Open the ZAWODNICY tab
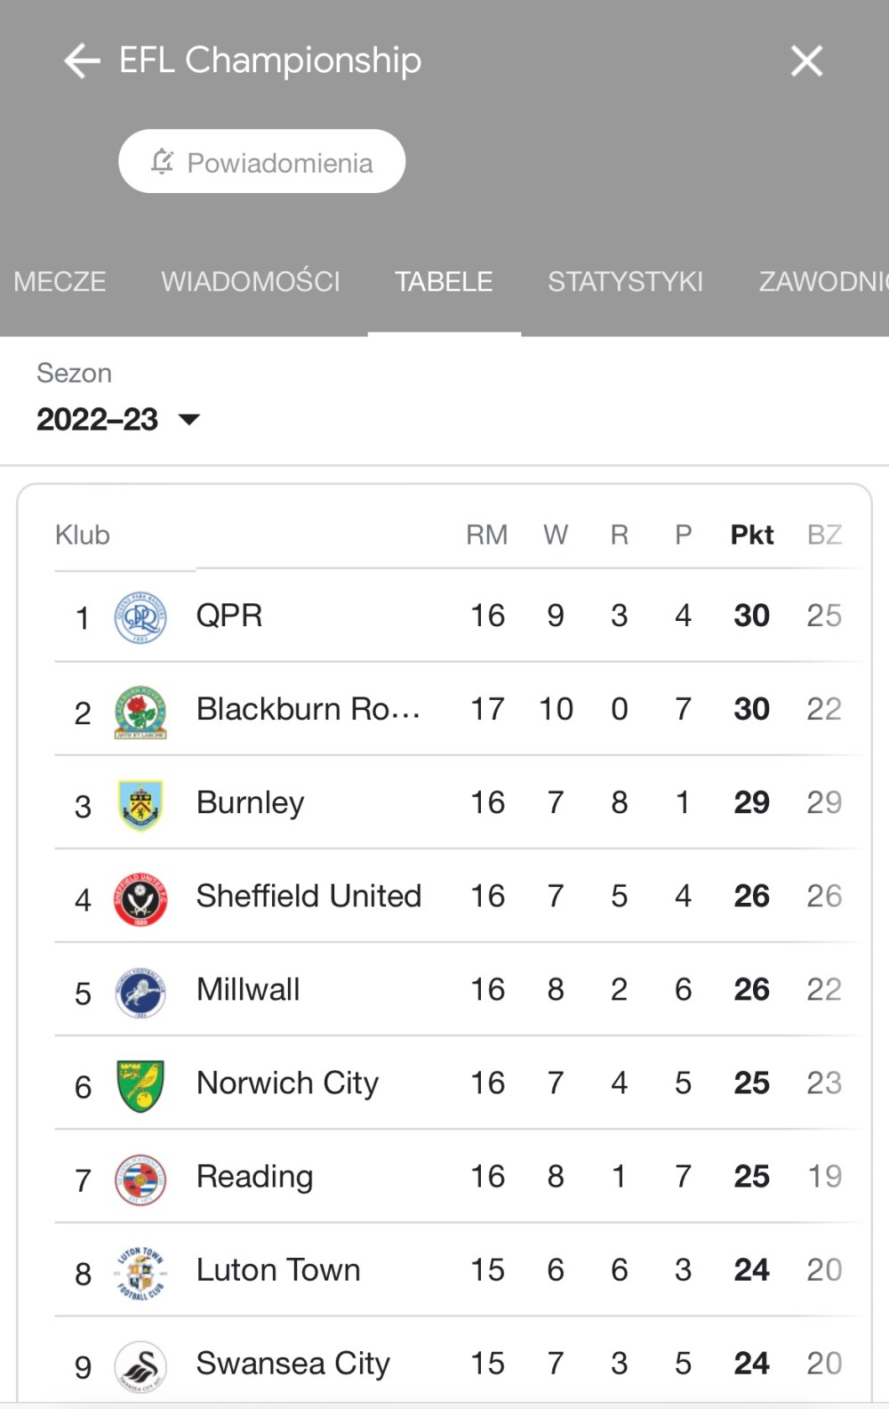 point(822,282)
